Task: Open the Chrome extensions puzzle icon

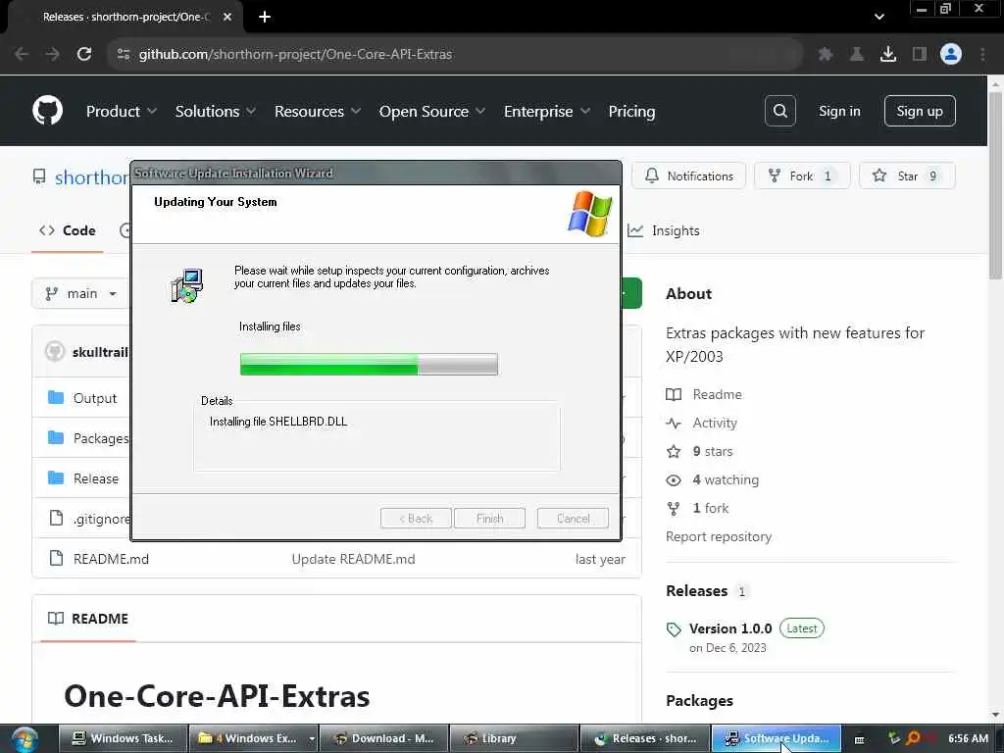Action: coord(825,54)
